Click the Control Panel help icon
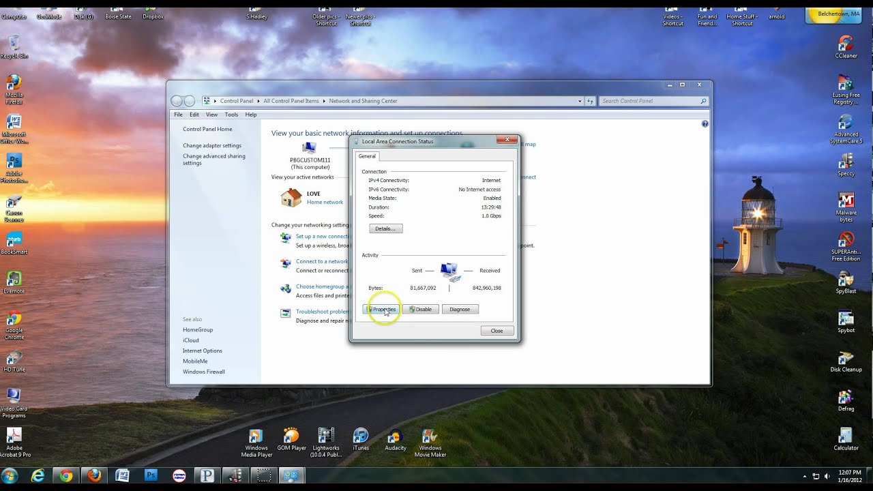 [x=705, y=124]
